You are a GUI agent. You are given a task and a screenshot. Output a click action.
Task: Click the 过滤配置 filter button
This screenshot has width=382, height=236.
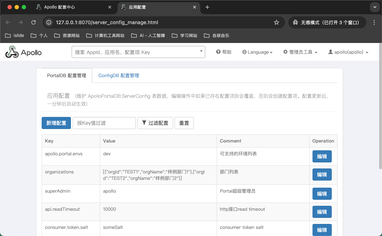pos(155,123)
